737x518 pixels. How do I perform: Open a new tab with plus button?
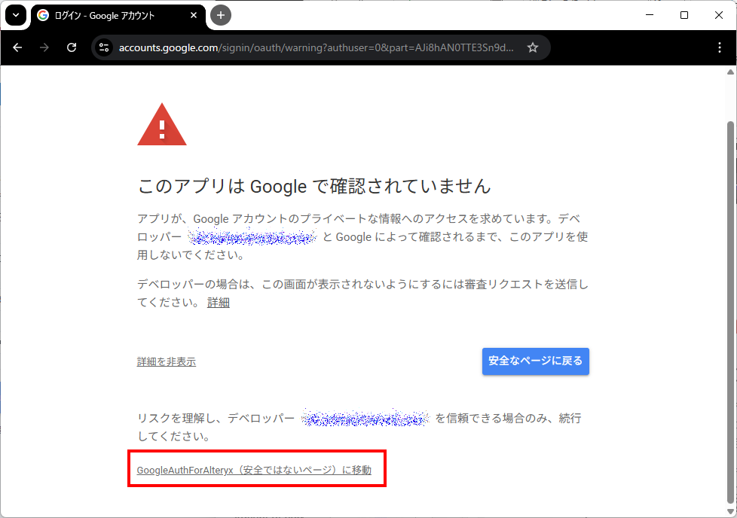(221, 15)
